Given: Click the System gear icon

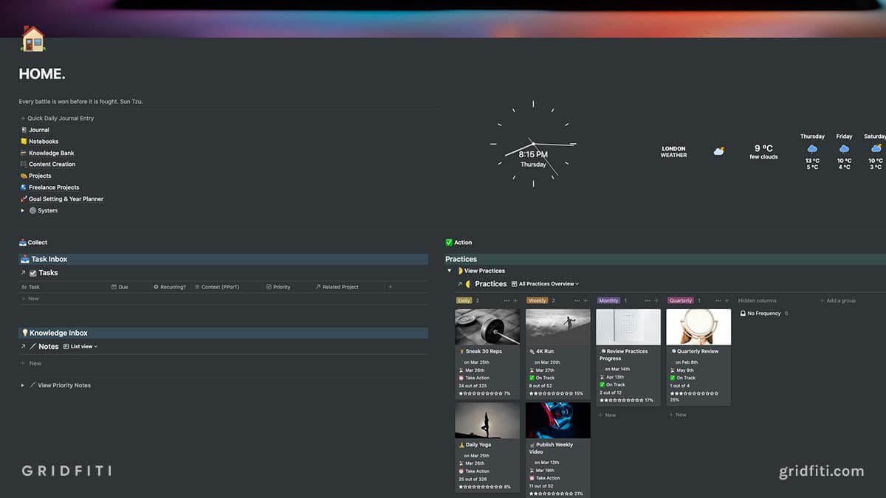Looking at the screenshot, I should coord(32,210).
